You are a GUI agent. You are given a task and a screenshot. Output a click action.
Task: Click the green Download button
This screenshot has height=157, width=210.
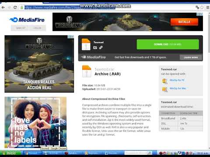click(x=168, y=44)
